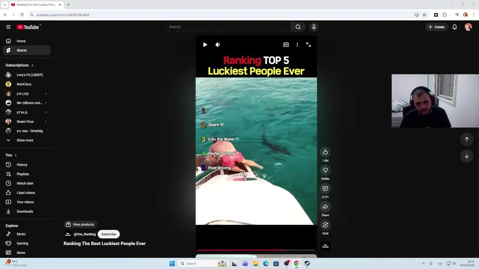Play the Shorts video

(205, 44)
